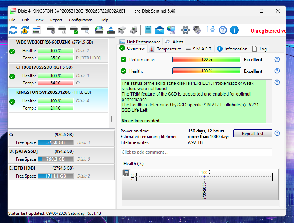Click the drive with speaker toolbar icon

tap(51, 30)
